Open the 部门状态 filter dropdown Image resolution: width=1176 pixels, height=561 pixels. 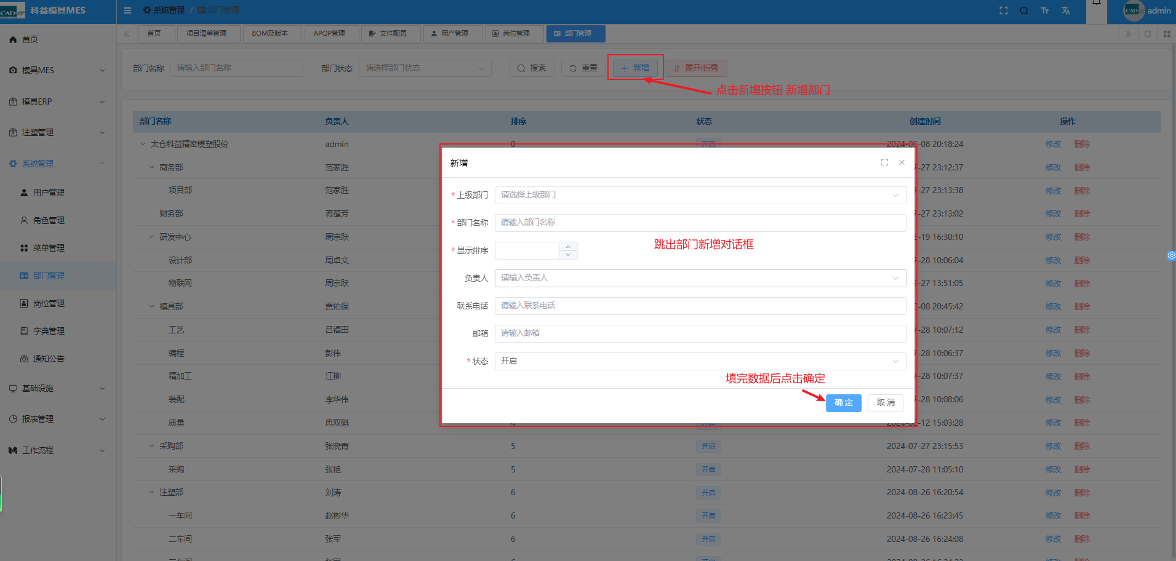click(x=425, y=68)
